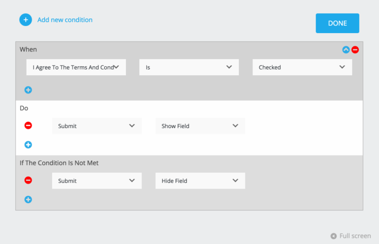Image resolution: width=379 pixels, height=244 pixels.
Task: Open the 'Checked' value dropdown
Action: pos(302,67)
